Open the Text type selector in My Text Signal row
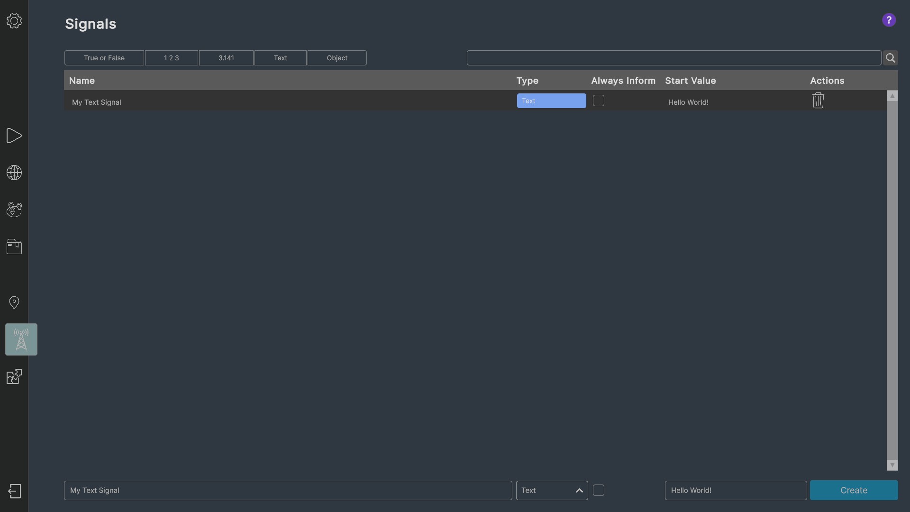 (x=552, y=101)
